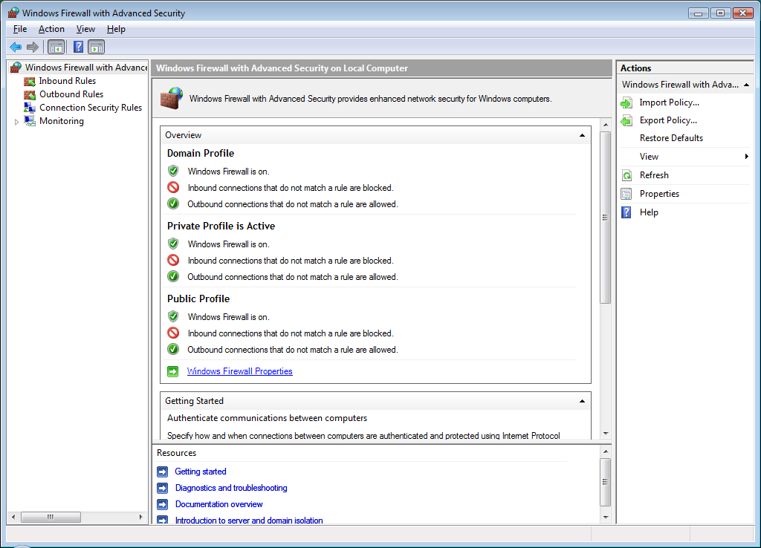Select Inbound Rules in the tree

(68, 81)
